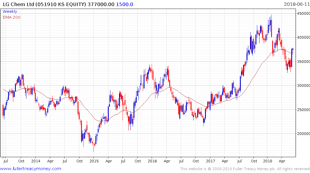Click the 450000 price axis label
Screen dimensions: 310x173
(303, 14)
